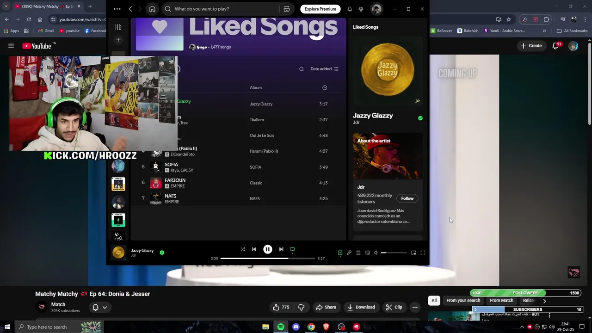Open Spotify Friend Activity icon
The height and width of the screenshot is (333, 592).
(361, 9)
